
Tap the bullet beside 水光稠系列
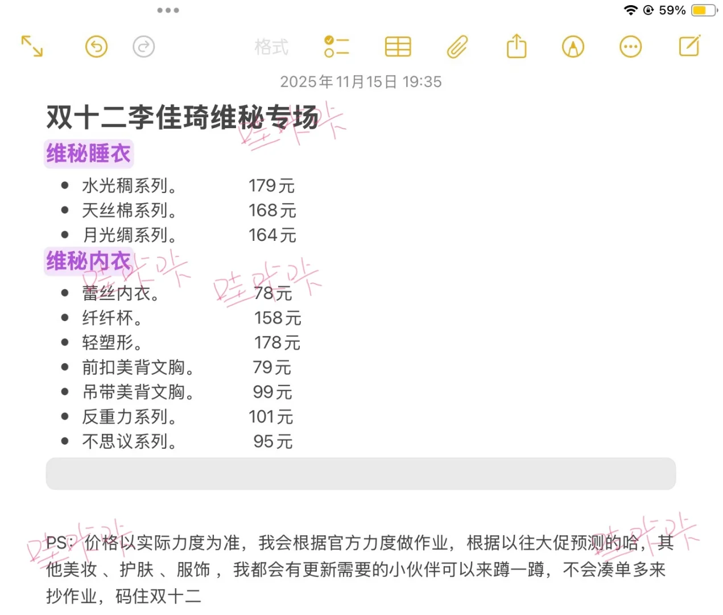[x=64, y=184]
